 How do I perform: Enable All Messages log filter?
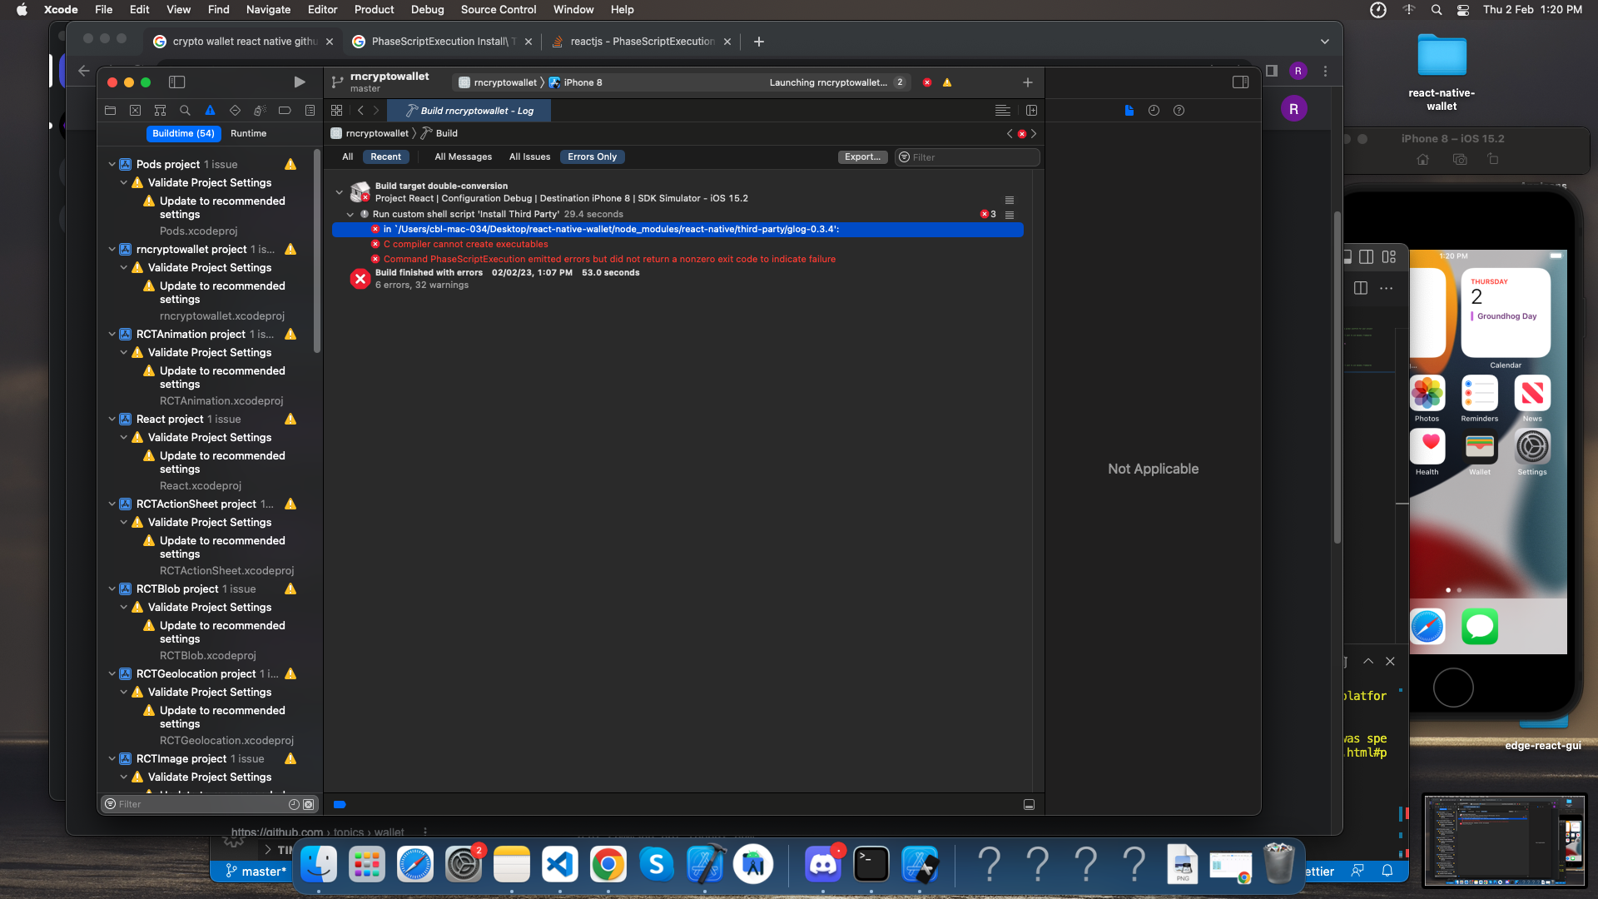tap(463, 156)
